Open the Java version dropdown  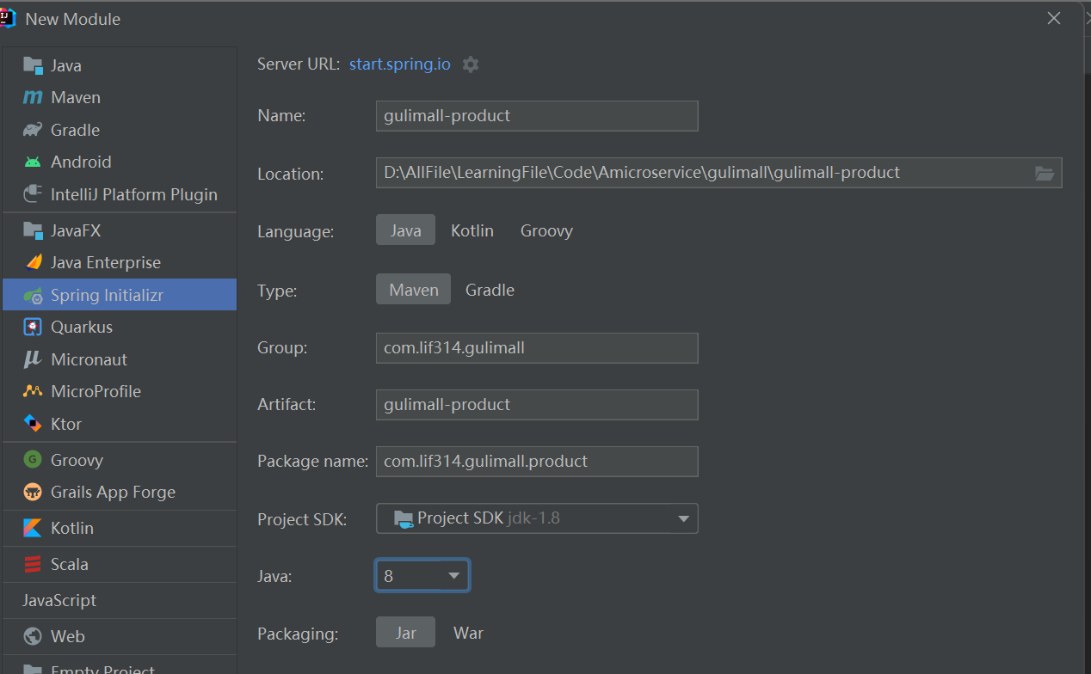(x=422, y=576)
